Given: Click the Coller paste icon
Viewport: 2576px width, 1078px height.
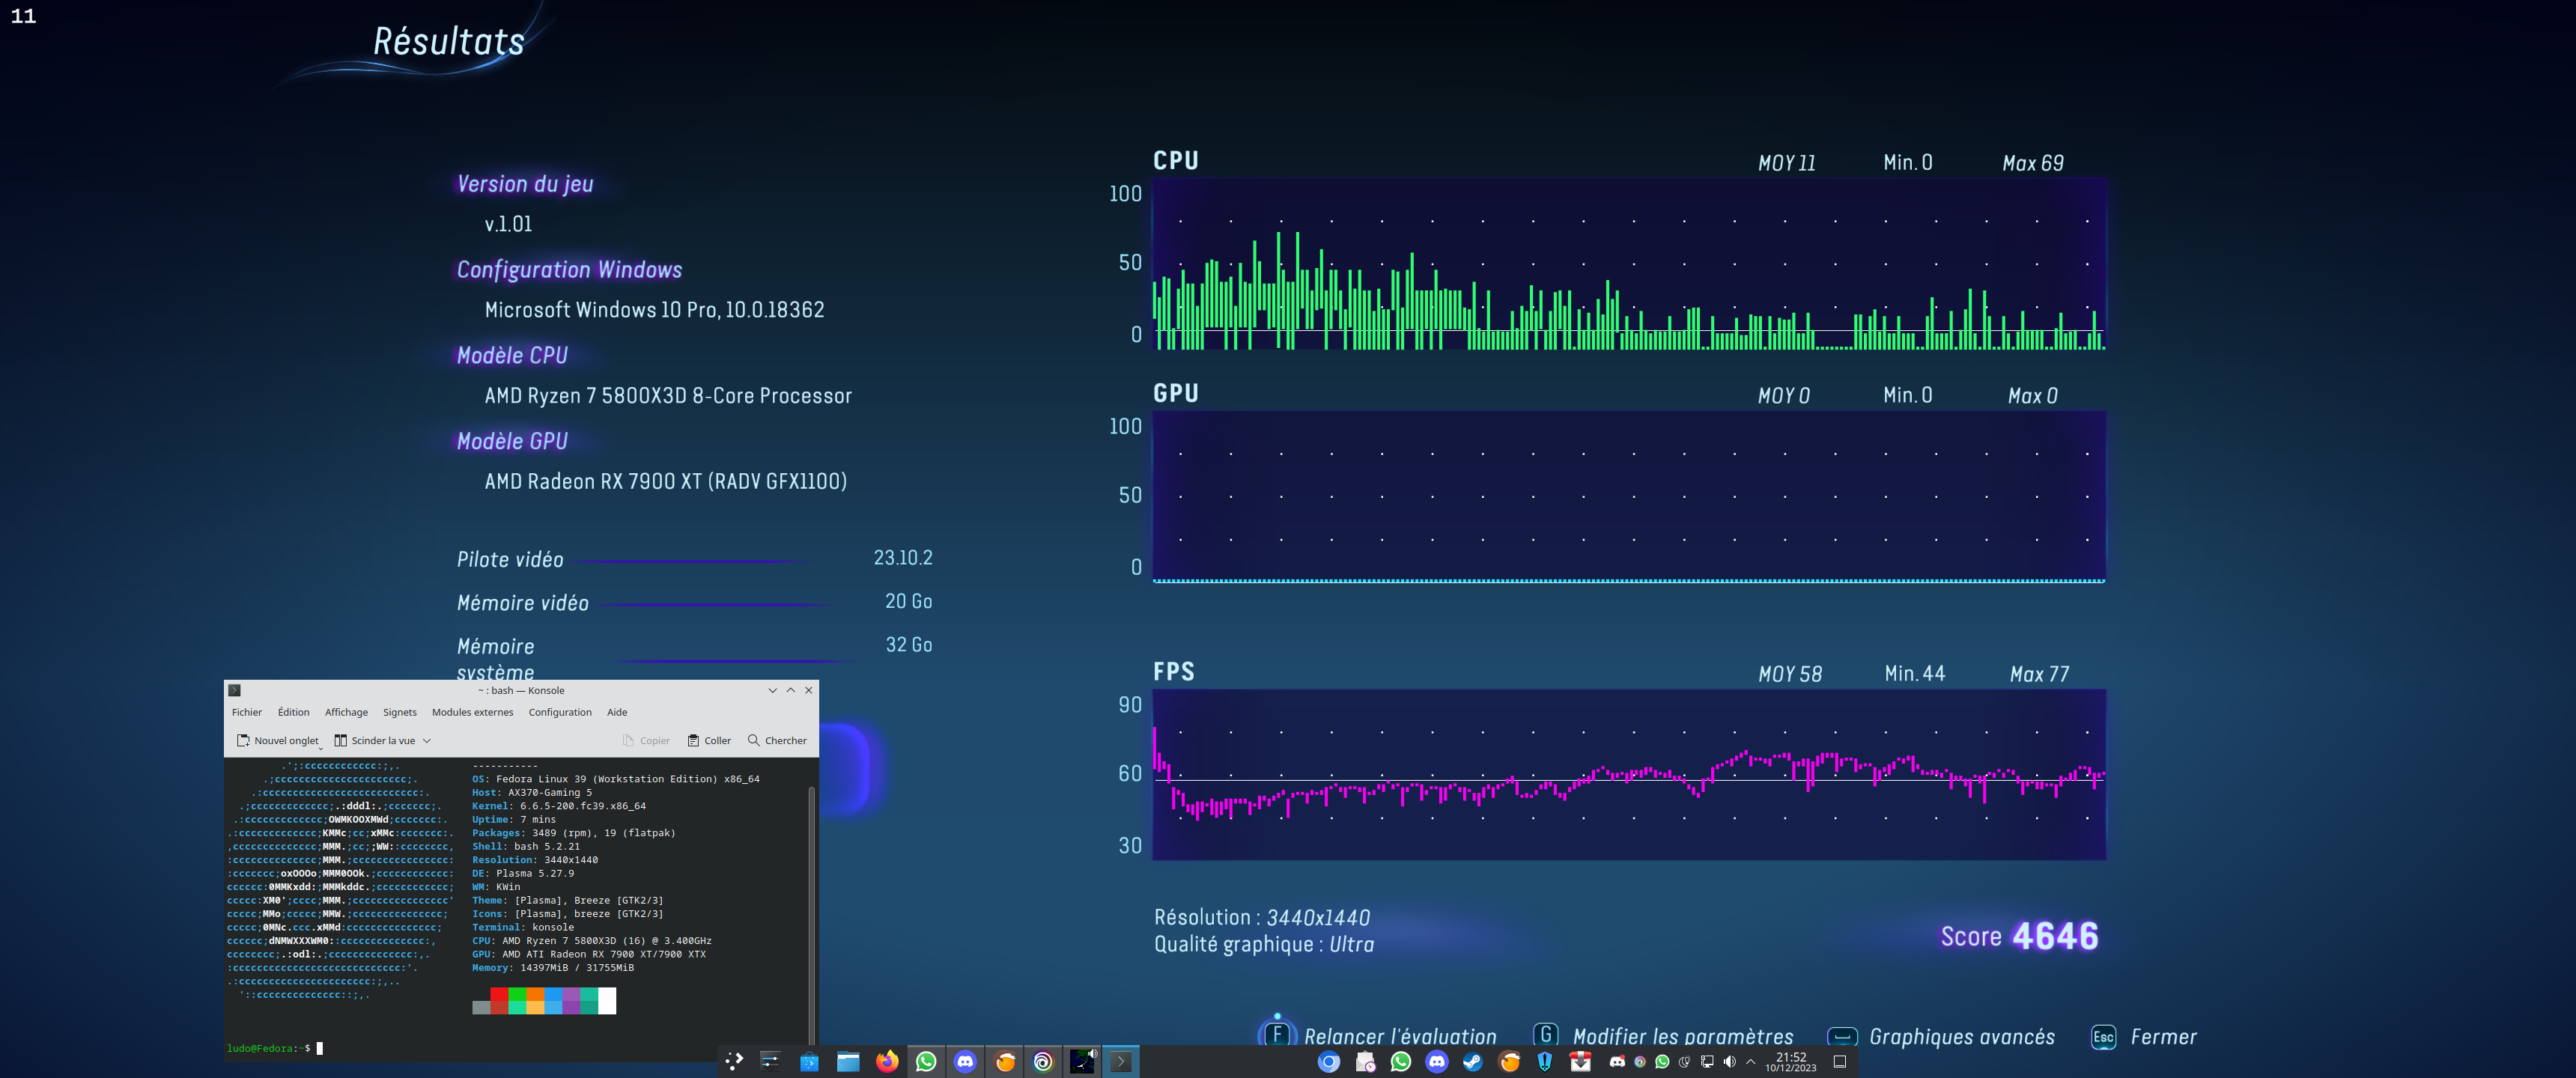Looking at the screenshot, I should tap(694, 741).
